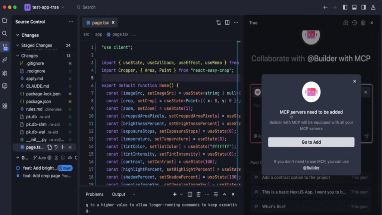Open editor more actions ellipsis
This screenshot has width=382, height=215.
click(236, 22)
